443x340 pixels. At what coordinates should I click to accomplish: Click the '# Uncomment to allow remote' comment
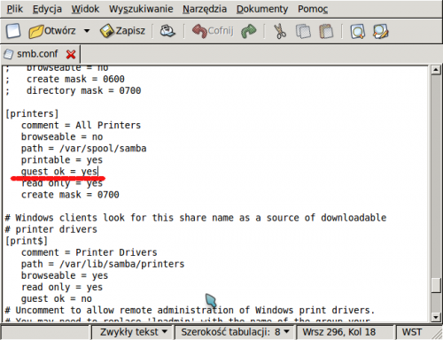pyautogui.click(x=190, y=310)
